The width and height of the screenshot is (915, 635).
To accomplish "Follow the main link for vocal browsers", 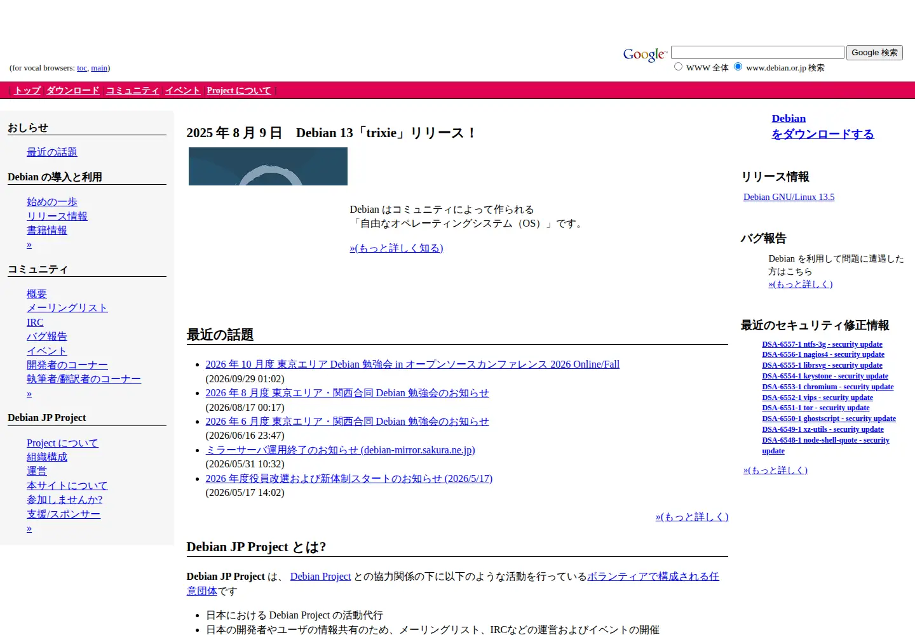I will point(99,68).
